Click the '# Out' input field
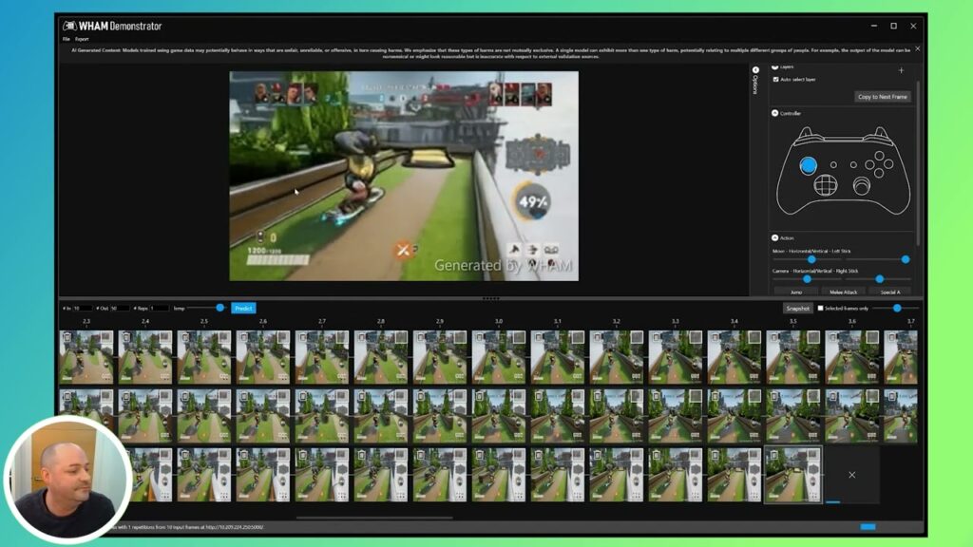The image size is (973, 547). pyautogui.click(x=120, y=309)
